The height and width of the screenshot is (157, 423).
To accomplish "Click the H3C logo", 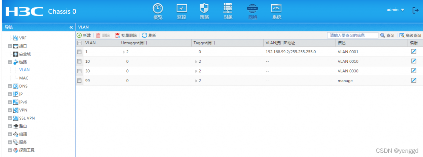I will pos(24,12).
